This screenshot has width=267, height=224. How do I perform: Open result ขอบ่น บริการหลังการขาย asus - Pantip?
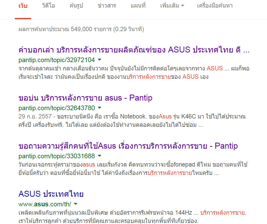coord(85,98)
